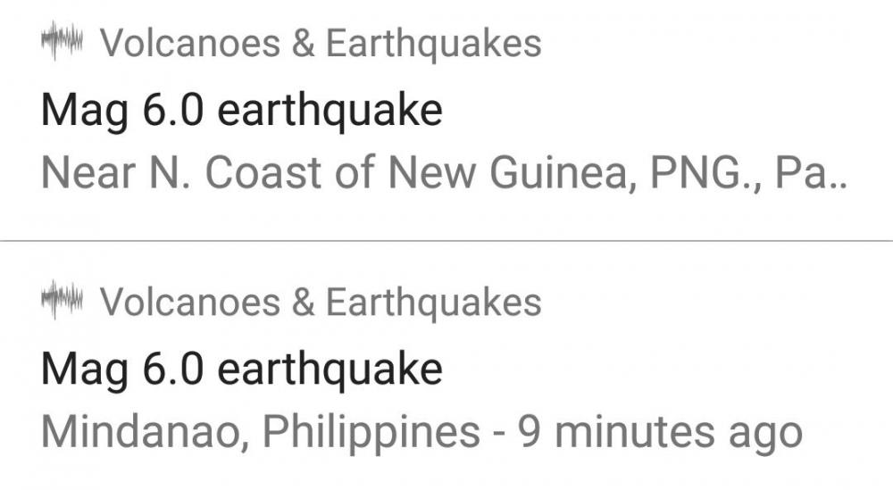Tap the Mindanao, Philippines location text
Screen dimensions: 893x490
click(x=260, y=433)
